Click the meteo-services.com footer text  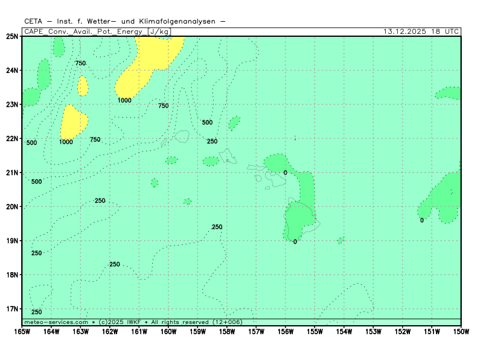pos(56,322)
